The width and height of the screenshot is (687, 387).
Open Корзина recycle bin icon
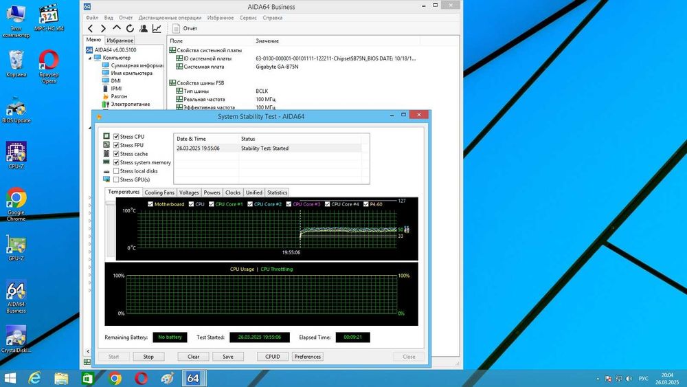[x=16, y=63]
